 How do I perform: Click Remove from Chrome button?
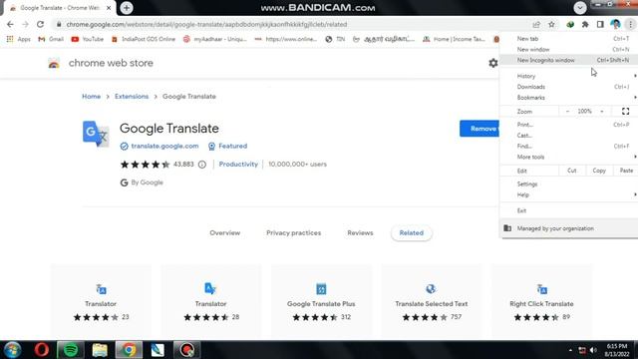click(x=479, y=129)
